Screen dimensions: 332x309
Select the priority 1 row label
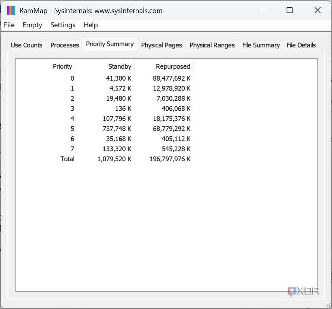(72, 89)
